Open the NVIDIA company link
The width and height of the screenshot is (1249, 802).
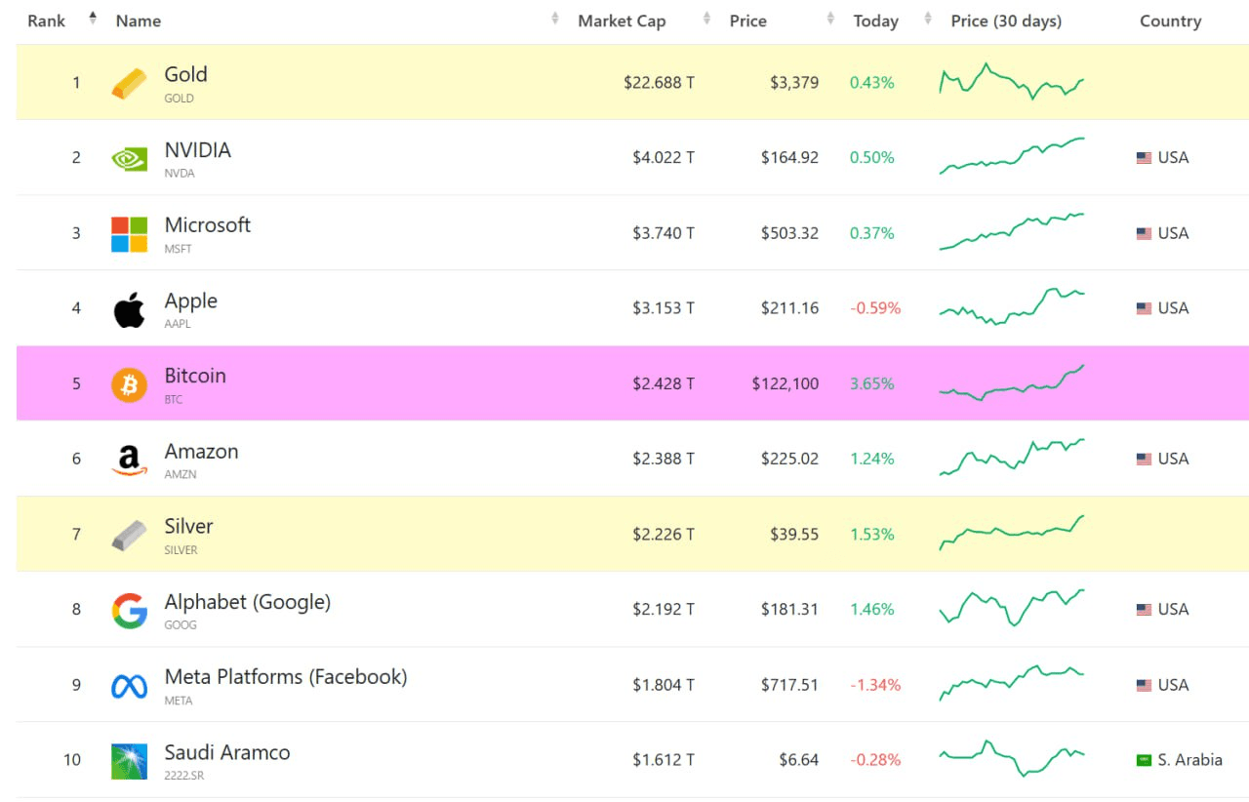click(x=197, y=150)
